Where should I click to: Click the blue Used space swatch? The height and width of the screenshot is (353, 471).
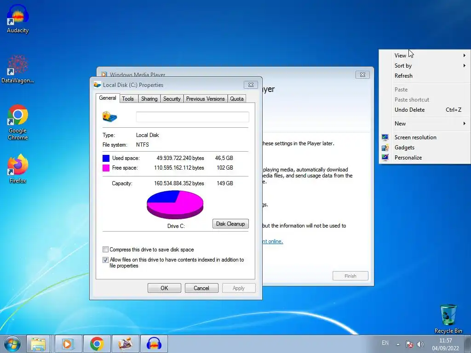106,158
